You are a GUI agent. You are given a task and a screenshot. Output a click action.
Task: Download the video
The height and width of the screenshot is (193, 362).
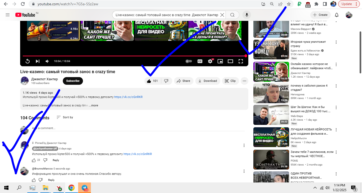click(x=208, y=81)
